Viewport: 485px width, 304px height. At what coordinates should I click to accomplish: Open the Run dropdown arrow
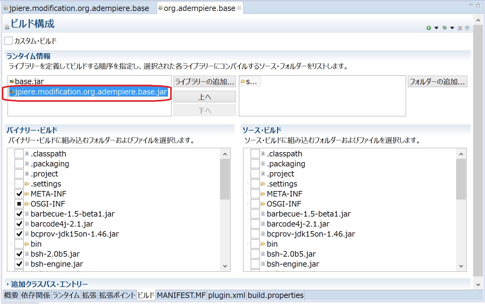click(436, 28)
